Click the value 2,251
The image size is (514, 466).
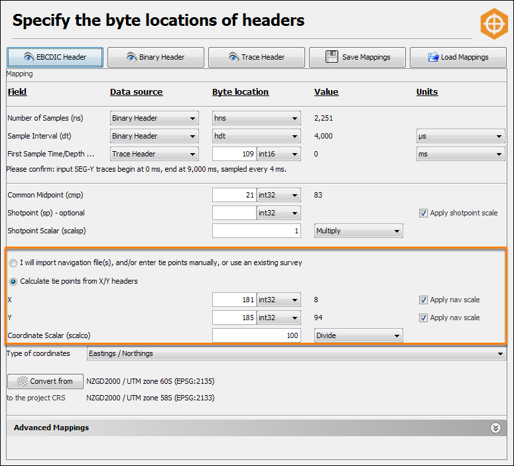(324, 118)
